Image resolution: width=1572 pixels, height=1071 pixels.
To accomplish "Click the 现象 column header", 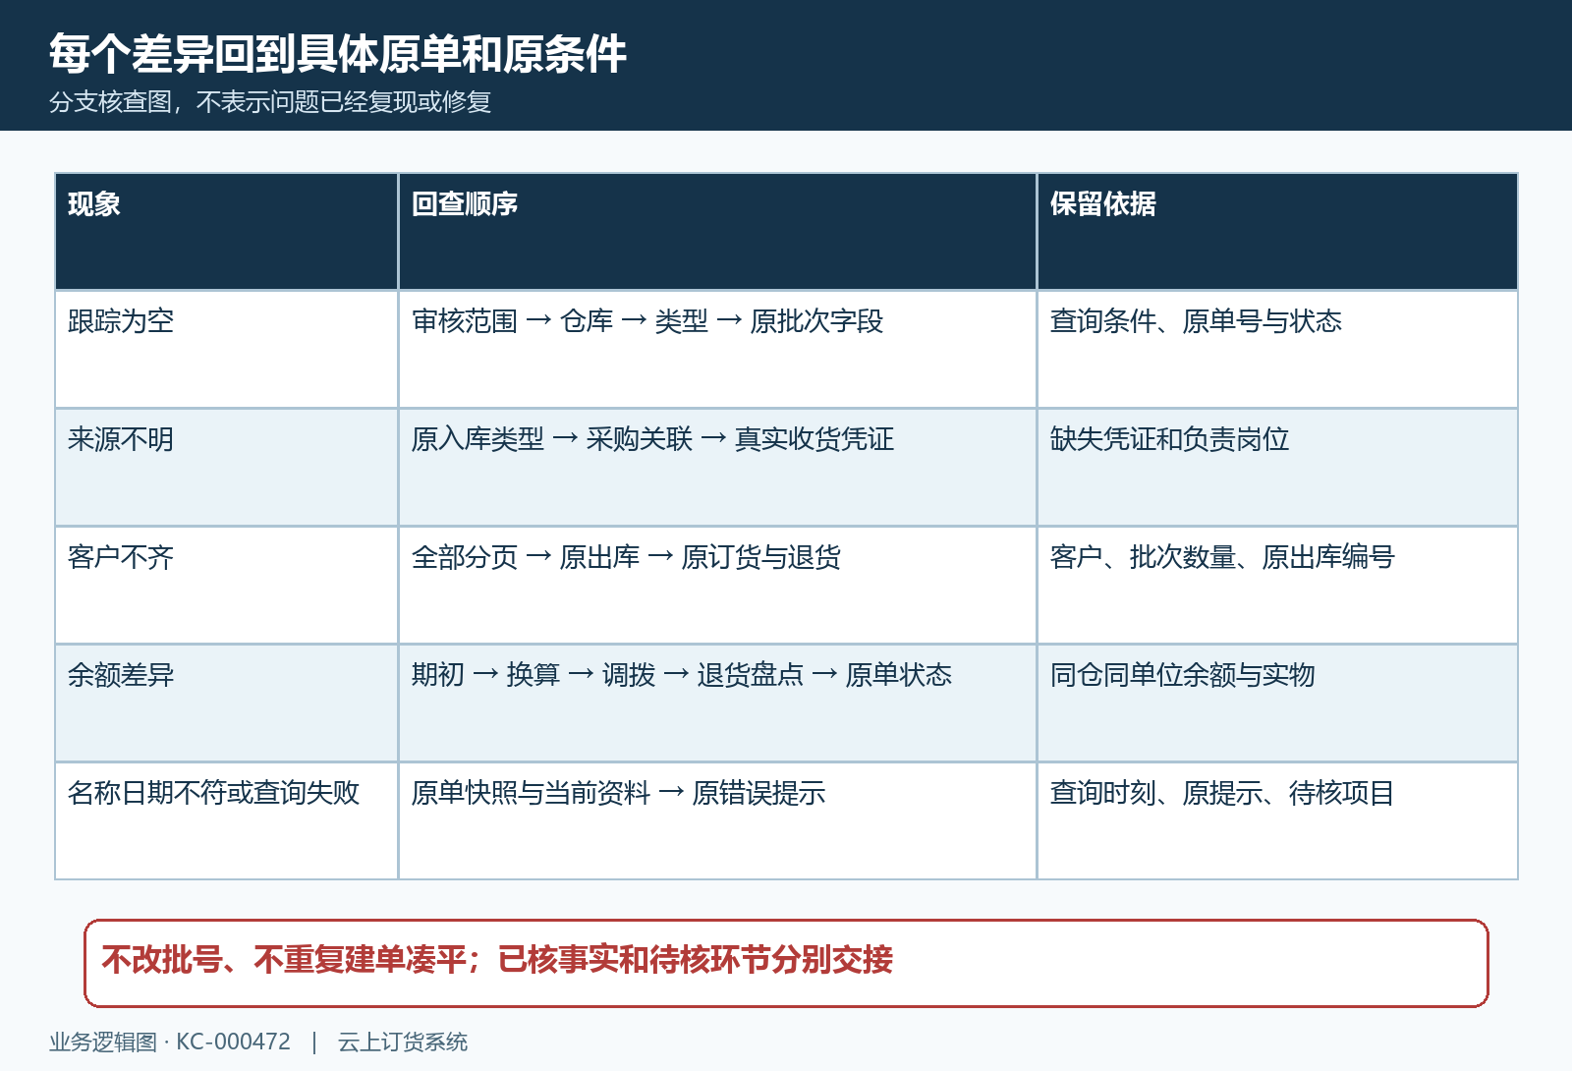I will (x=227, y=232).
